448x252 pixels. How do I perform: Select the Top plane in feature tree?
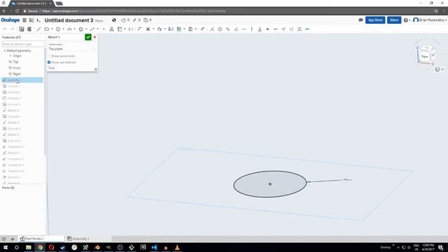pyautogui.click(x=15, y=62)
